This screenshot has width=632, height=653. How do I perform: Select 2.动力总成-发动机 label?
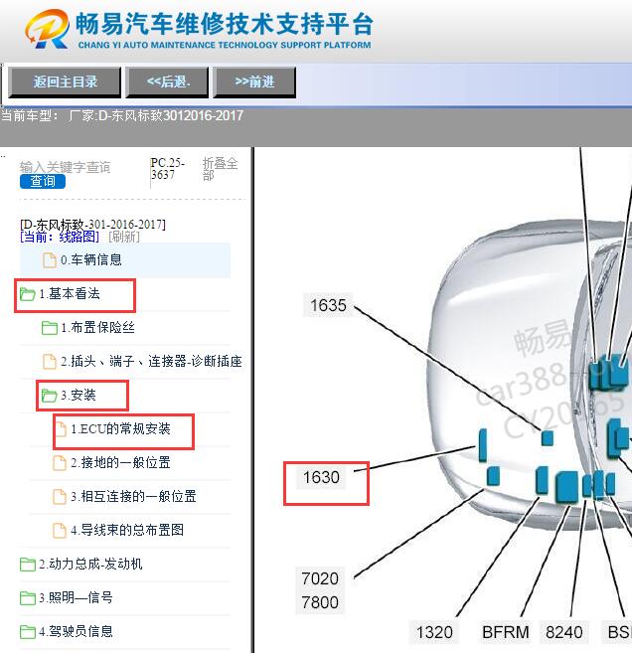pyautogui.click(x=90, y=564)
